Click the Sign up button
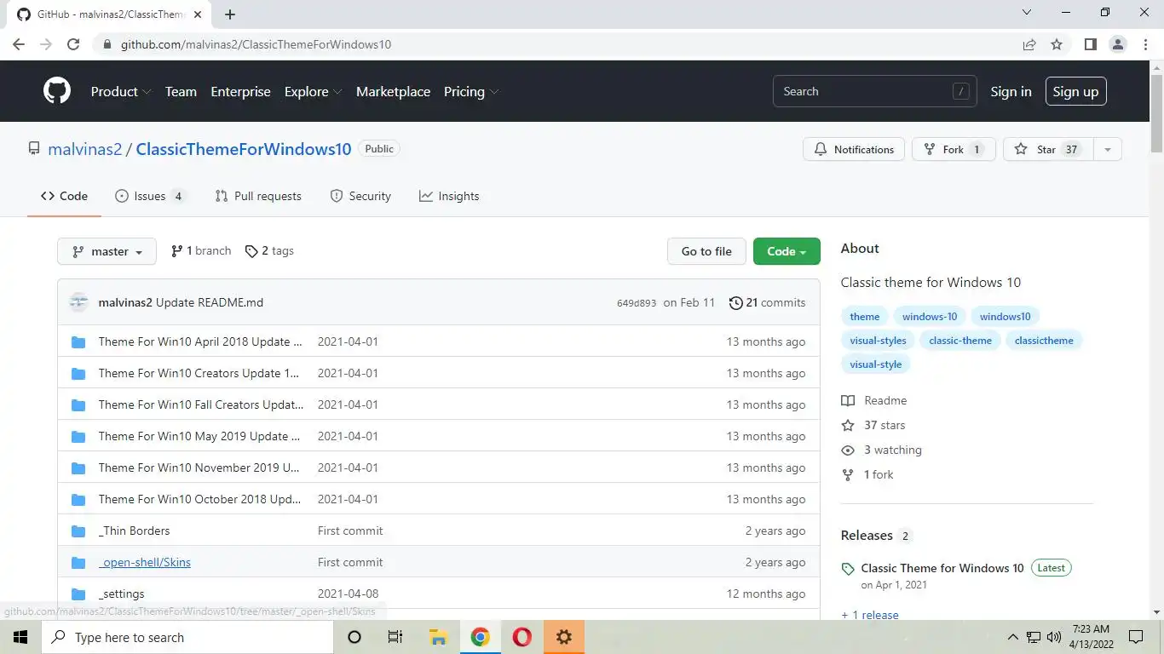Viewport: 1164px width, 654px height. pos(1075,92)
